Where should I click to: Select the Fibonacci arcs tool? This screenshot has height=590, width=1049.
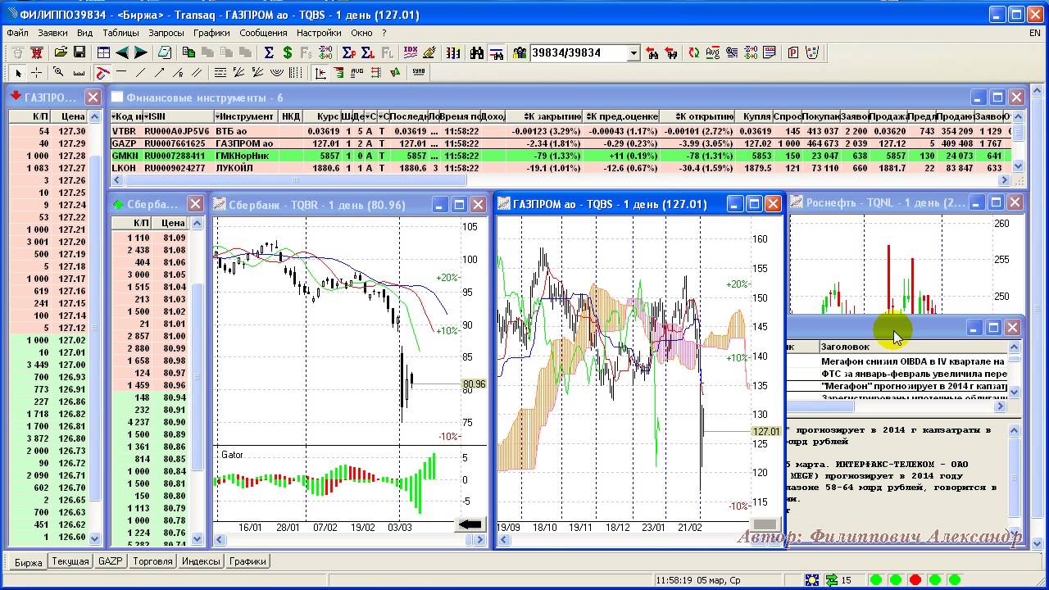[277, 72]
